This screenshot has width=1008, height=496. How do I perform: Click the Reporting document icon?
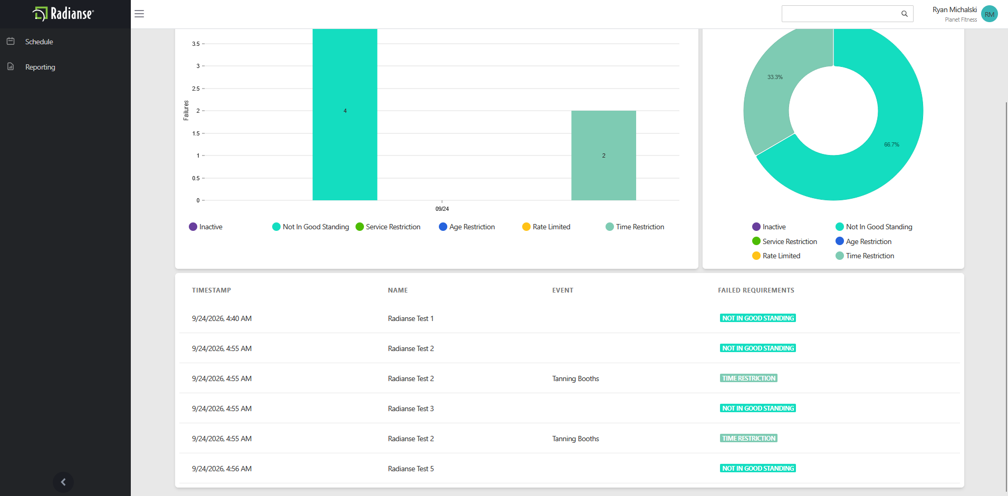pos(11,66)
